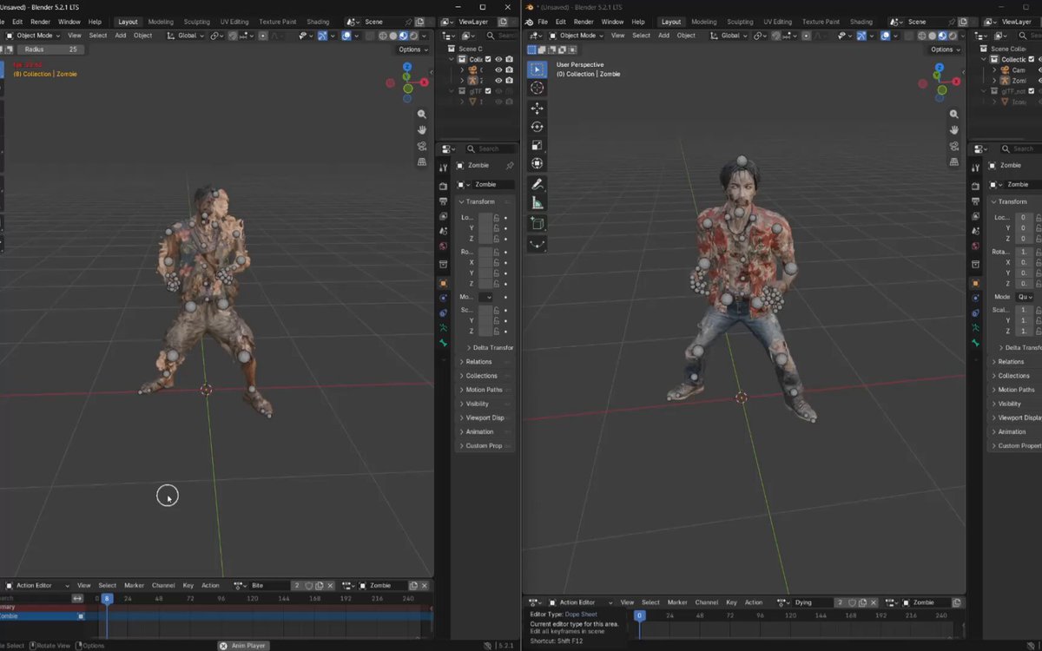Image resolution: width=1042 pixels, height=651 pixels.
Task: Select the Move tool in right window
Action: coord(537,108)
